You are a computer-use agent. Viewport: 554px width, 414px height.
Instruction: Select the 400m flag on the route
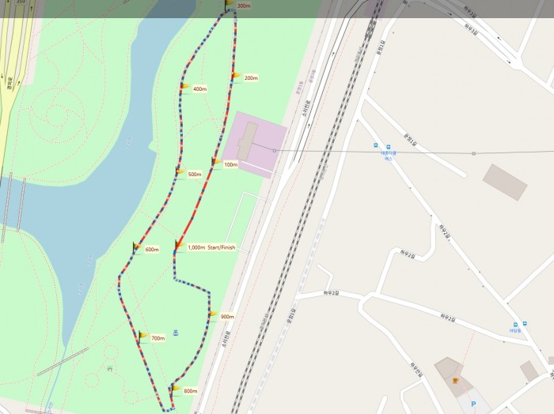coord(185,87)
